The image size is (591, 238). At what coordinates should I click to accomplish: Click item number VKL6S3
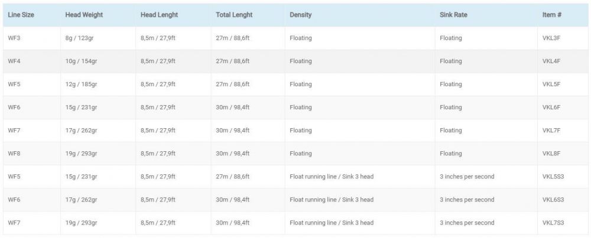tap(553, 200)
